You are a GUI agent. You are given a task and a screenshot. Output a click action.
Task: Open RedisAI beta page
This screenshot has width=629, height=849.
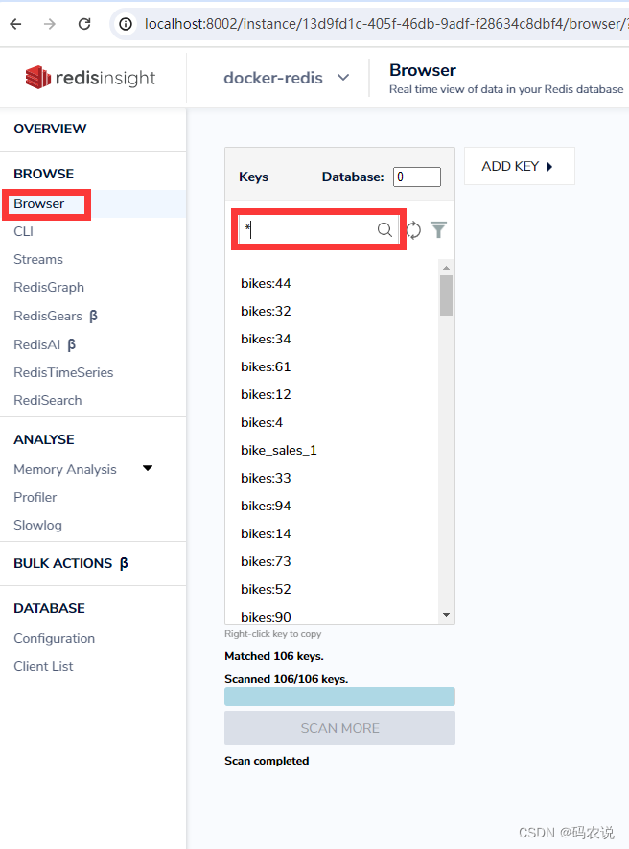pos(44,344)
